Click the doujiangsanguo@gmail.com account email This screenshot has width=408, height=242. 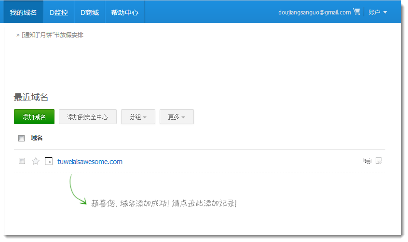(x=314, y=13)
